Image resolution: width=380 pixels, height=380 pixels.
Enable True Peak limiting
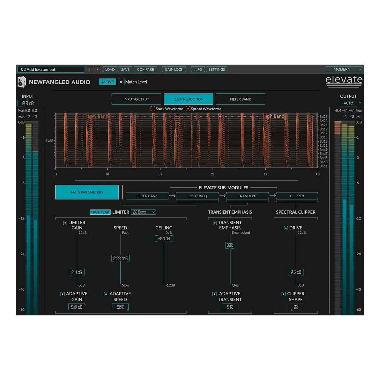100,212
